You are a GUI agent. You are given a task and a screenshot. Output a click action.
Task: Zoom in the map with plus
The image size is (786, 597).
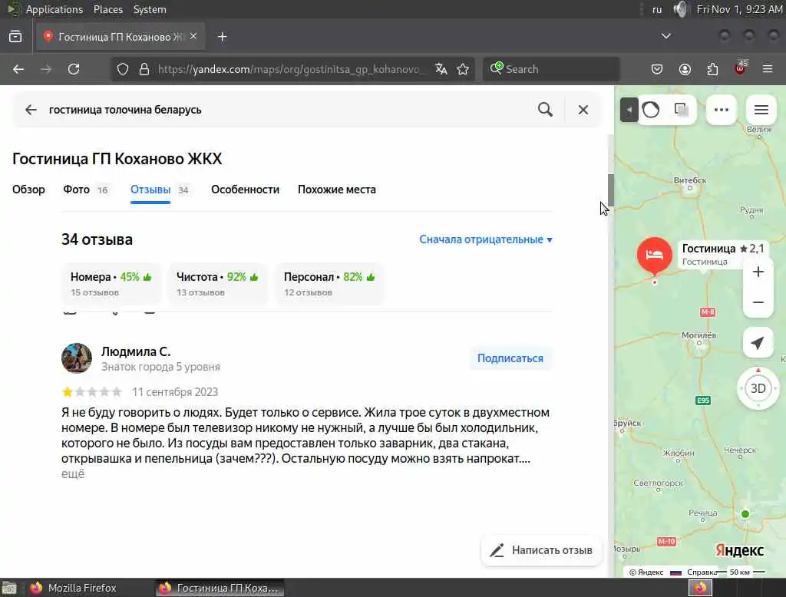tap(758, 272)
